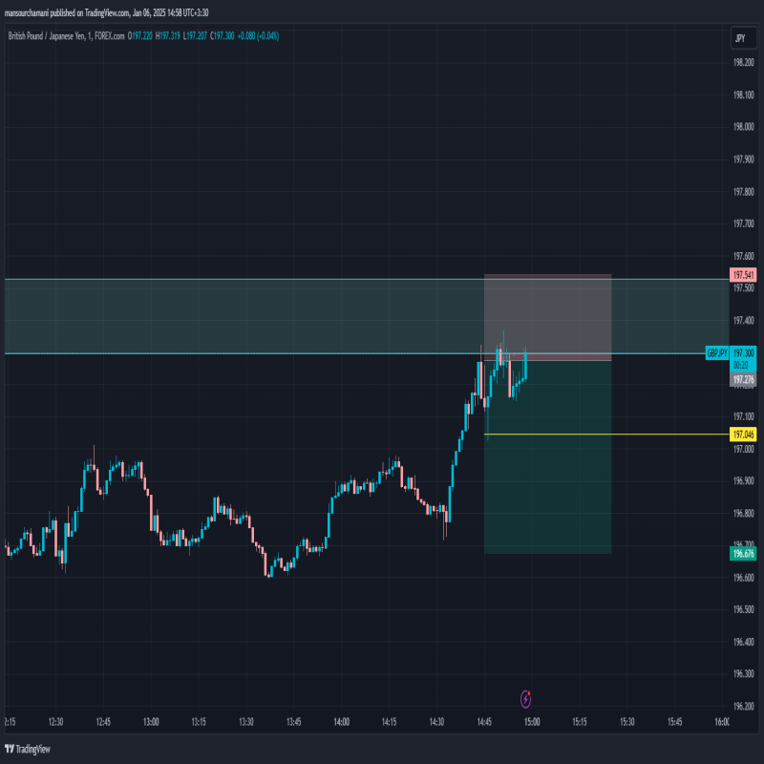Click the lightning bolt event icon
764x764 pixels.
point(525,699)
